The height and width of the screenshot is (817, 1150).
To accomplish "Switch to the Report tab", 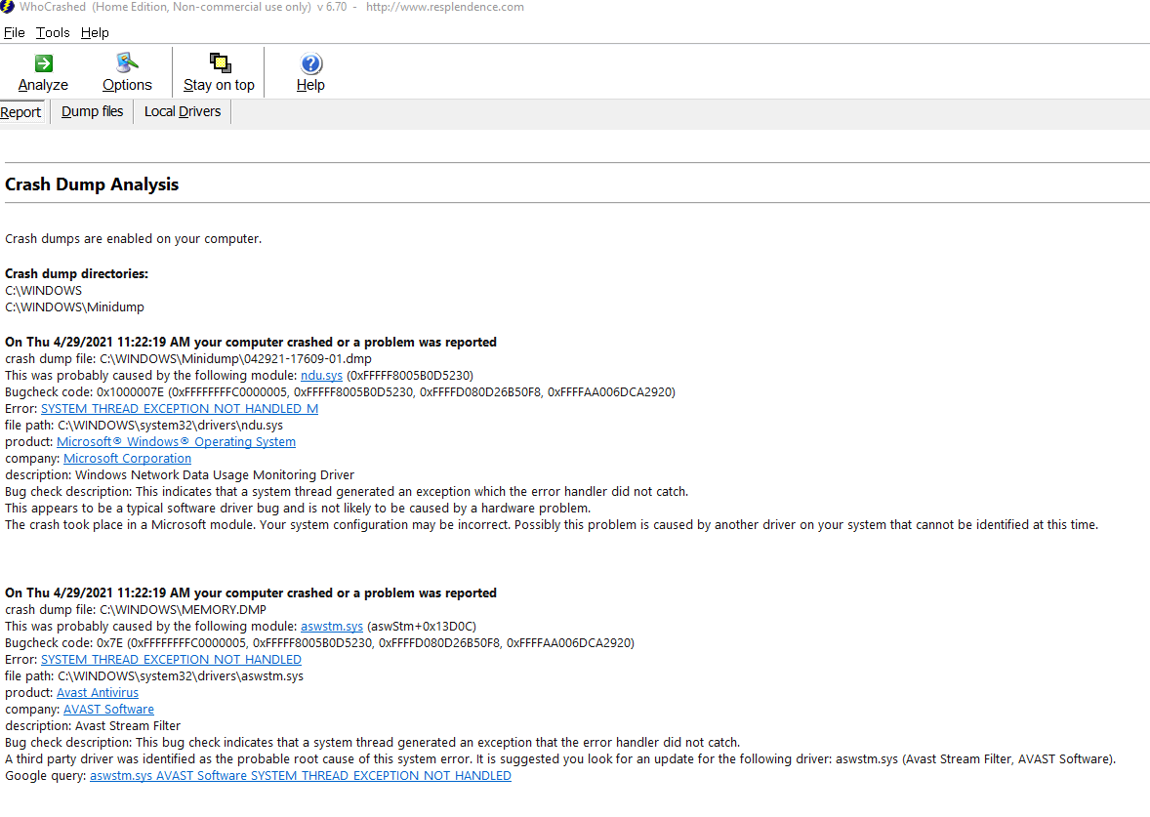I will pos(21,112).
